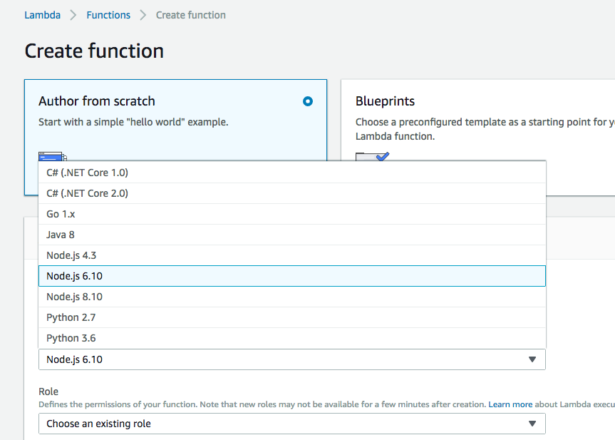
Task: Pick C# (.NET Core 1.0) runtime
Action: point(291,173)
